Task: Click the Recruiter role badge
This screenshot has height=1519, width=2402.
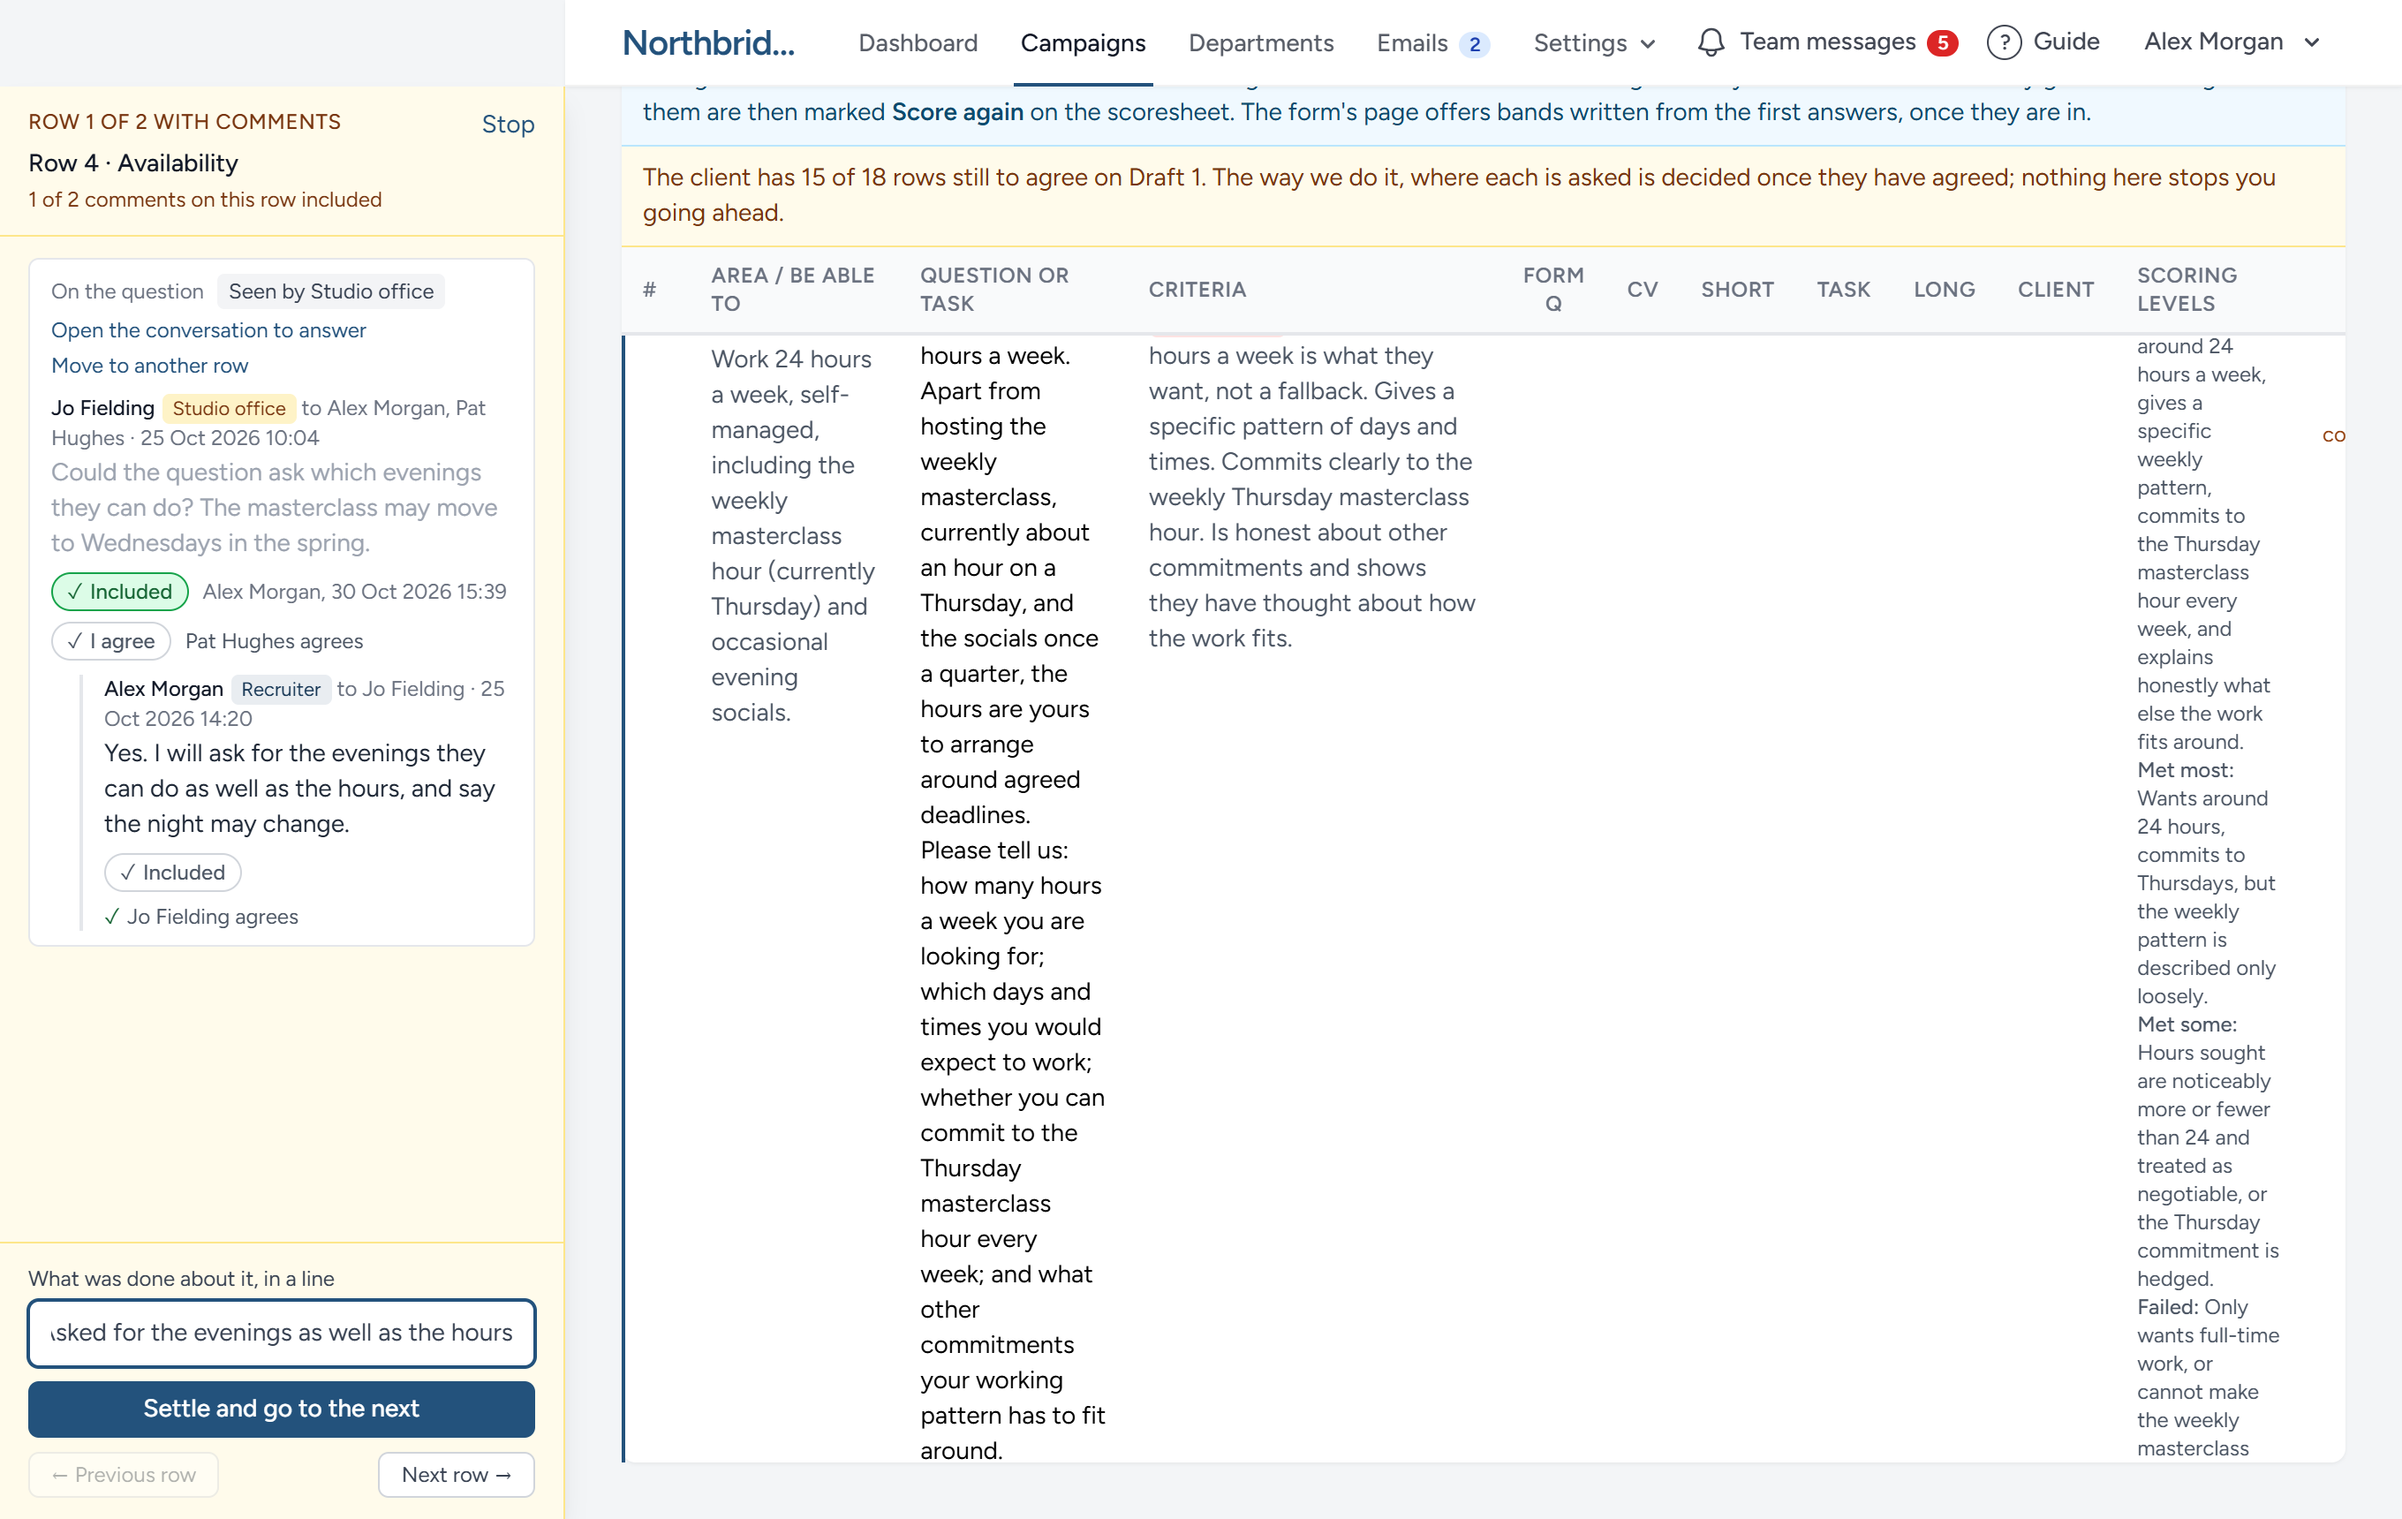Action: click(280, 689)
